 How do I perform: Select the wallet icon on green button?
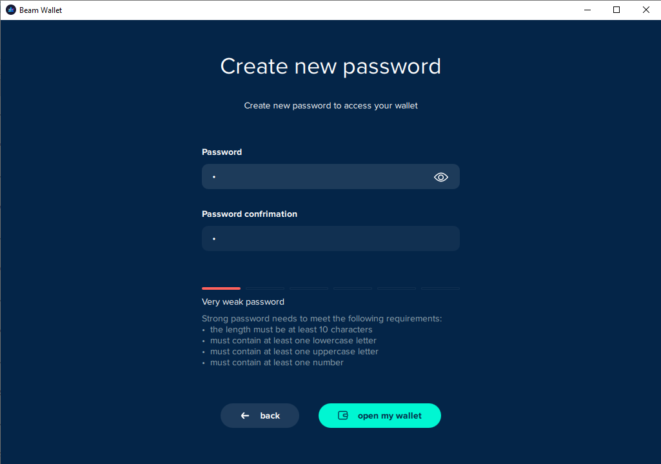342,416
